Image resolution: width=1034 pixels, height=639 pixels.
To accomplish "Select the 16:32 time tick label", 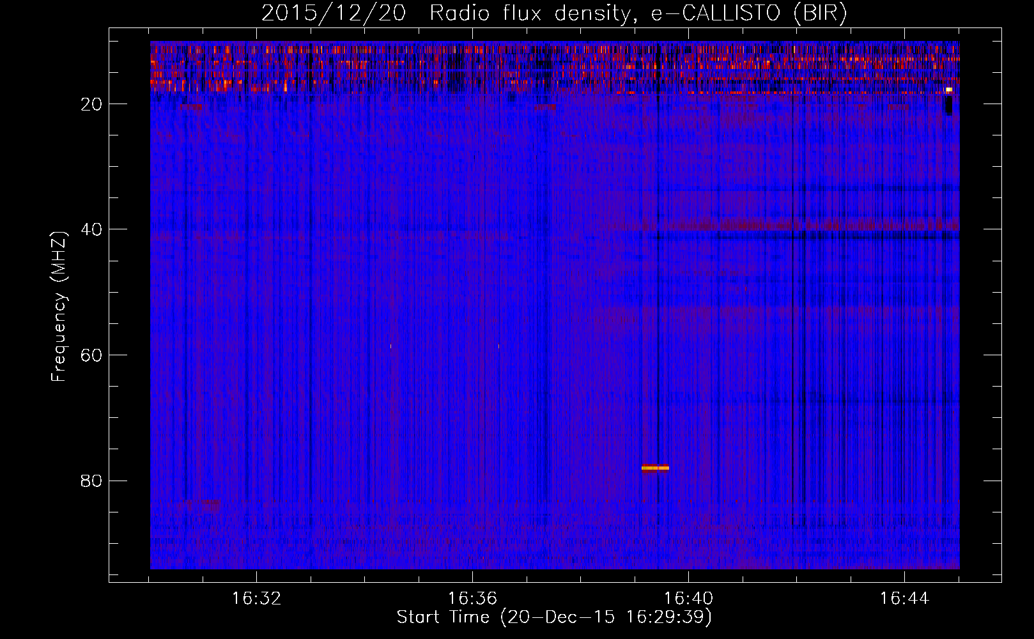I will point(256,599).
